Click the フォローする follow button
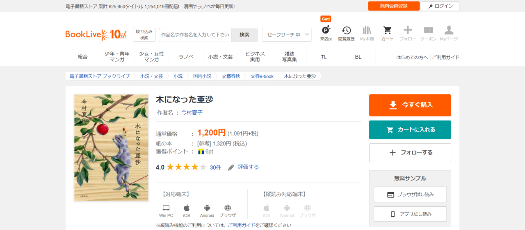Image resolution: width=525 pixels, height=230 pixels. [410, 153]
